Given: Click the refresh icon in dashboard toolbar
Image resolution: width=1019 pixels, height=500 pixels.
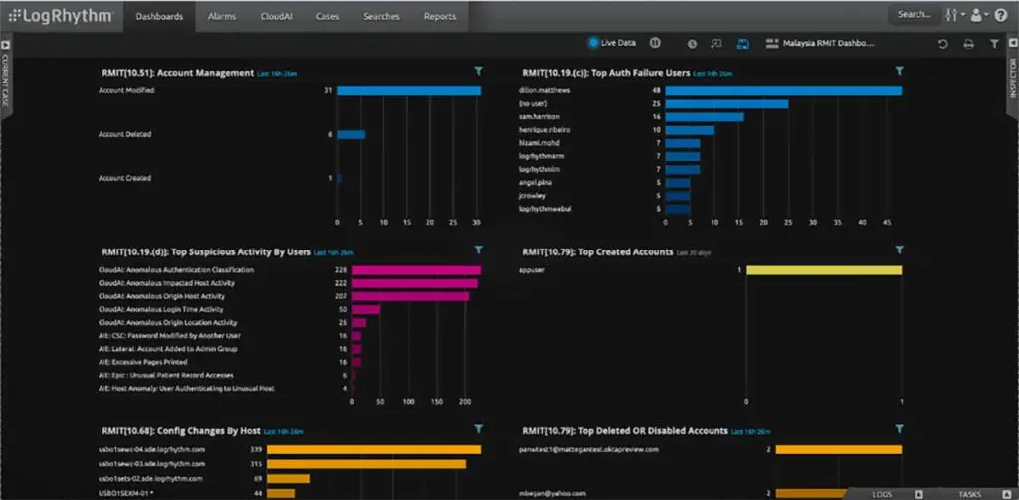Looking at the screenshot, I should click(943, 44).
